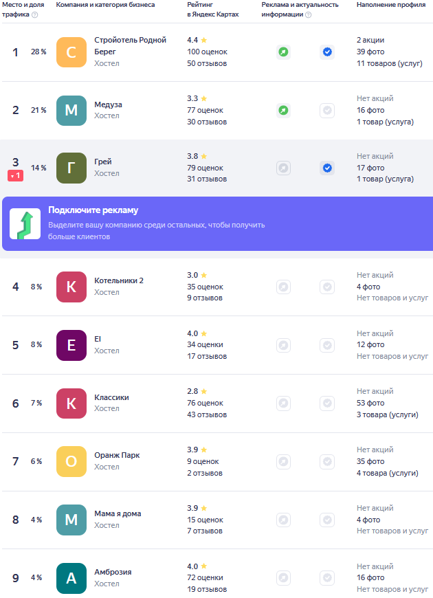The width and height of the screenshot is (433, 598).
Task: Click the grey verification badge for Классики
Action: click(327, 403)
